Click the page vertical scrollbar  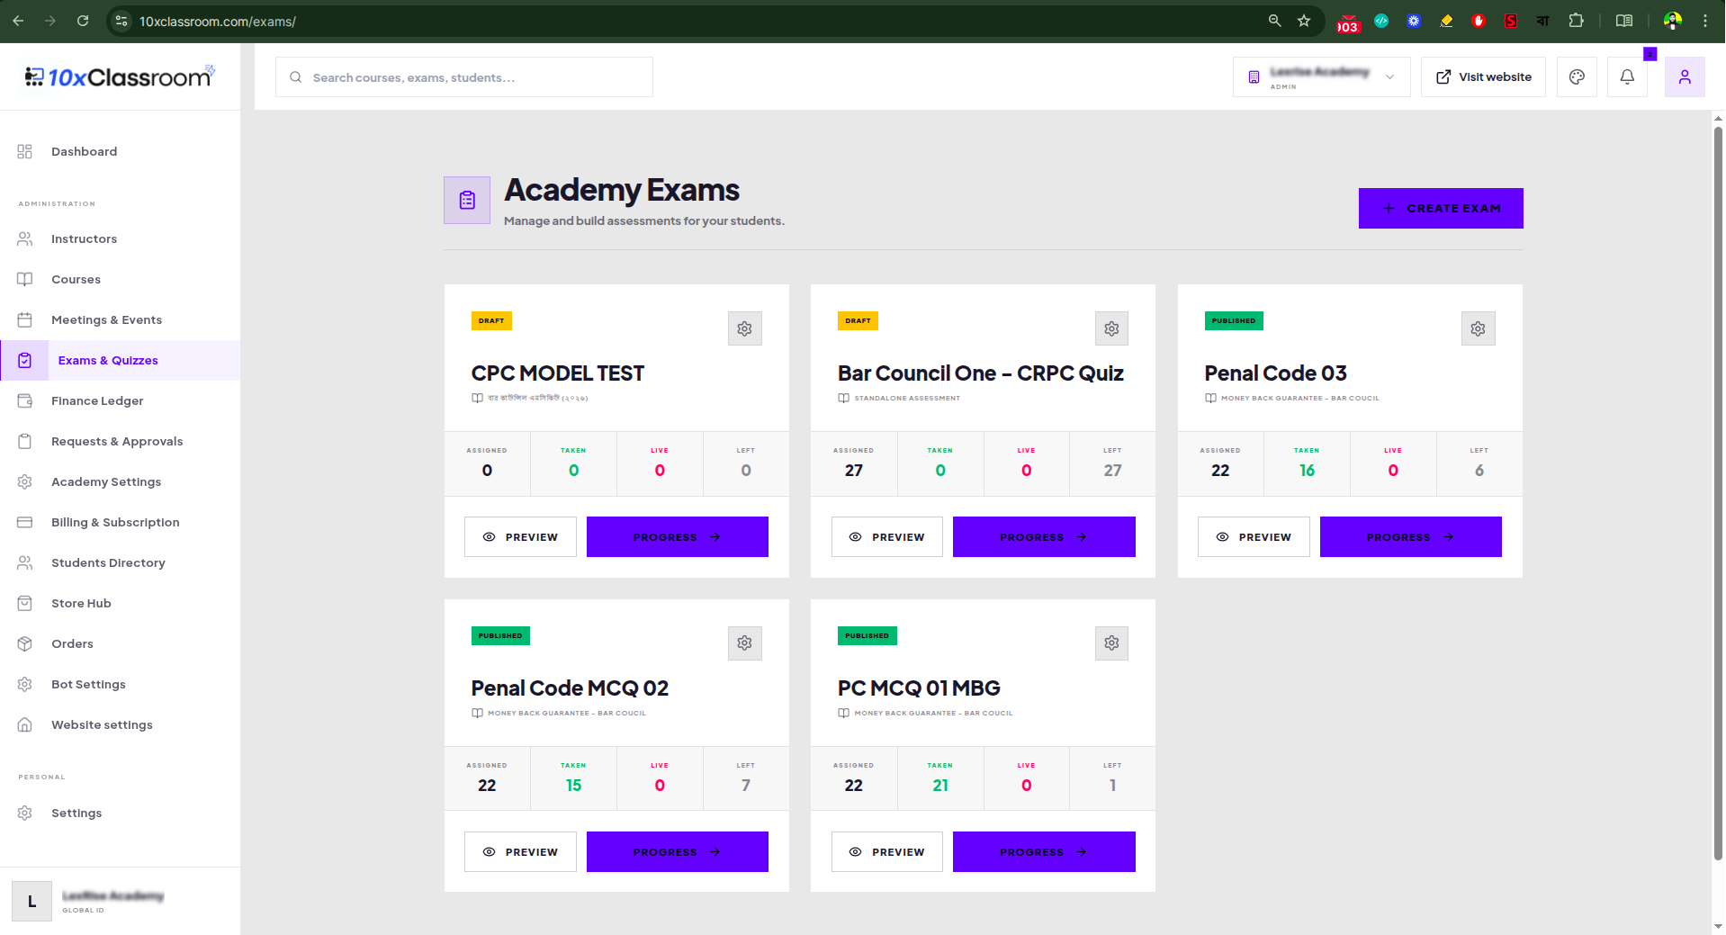point(1718,493)
